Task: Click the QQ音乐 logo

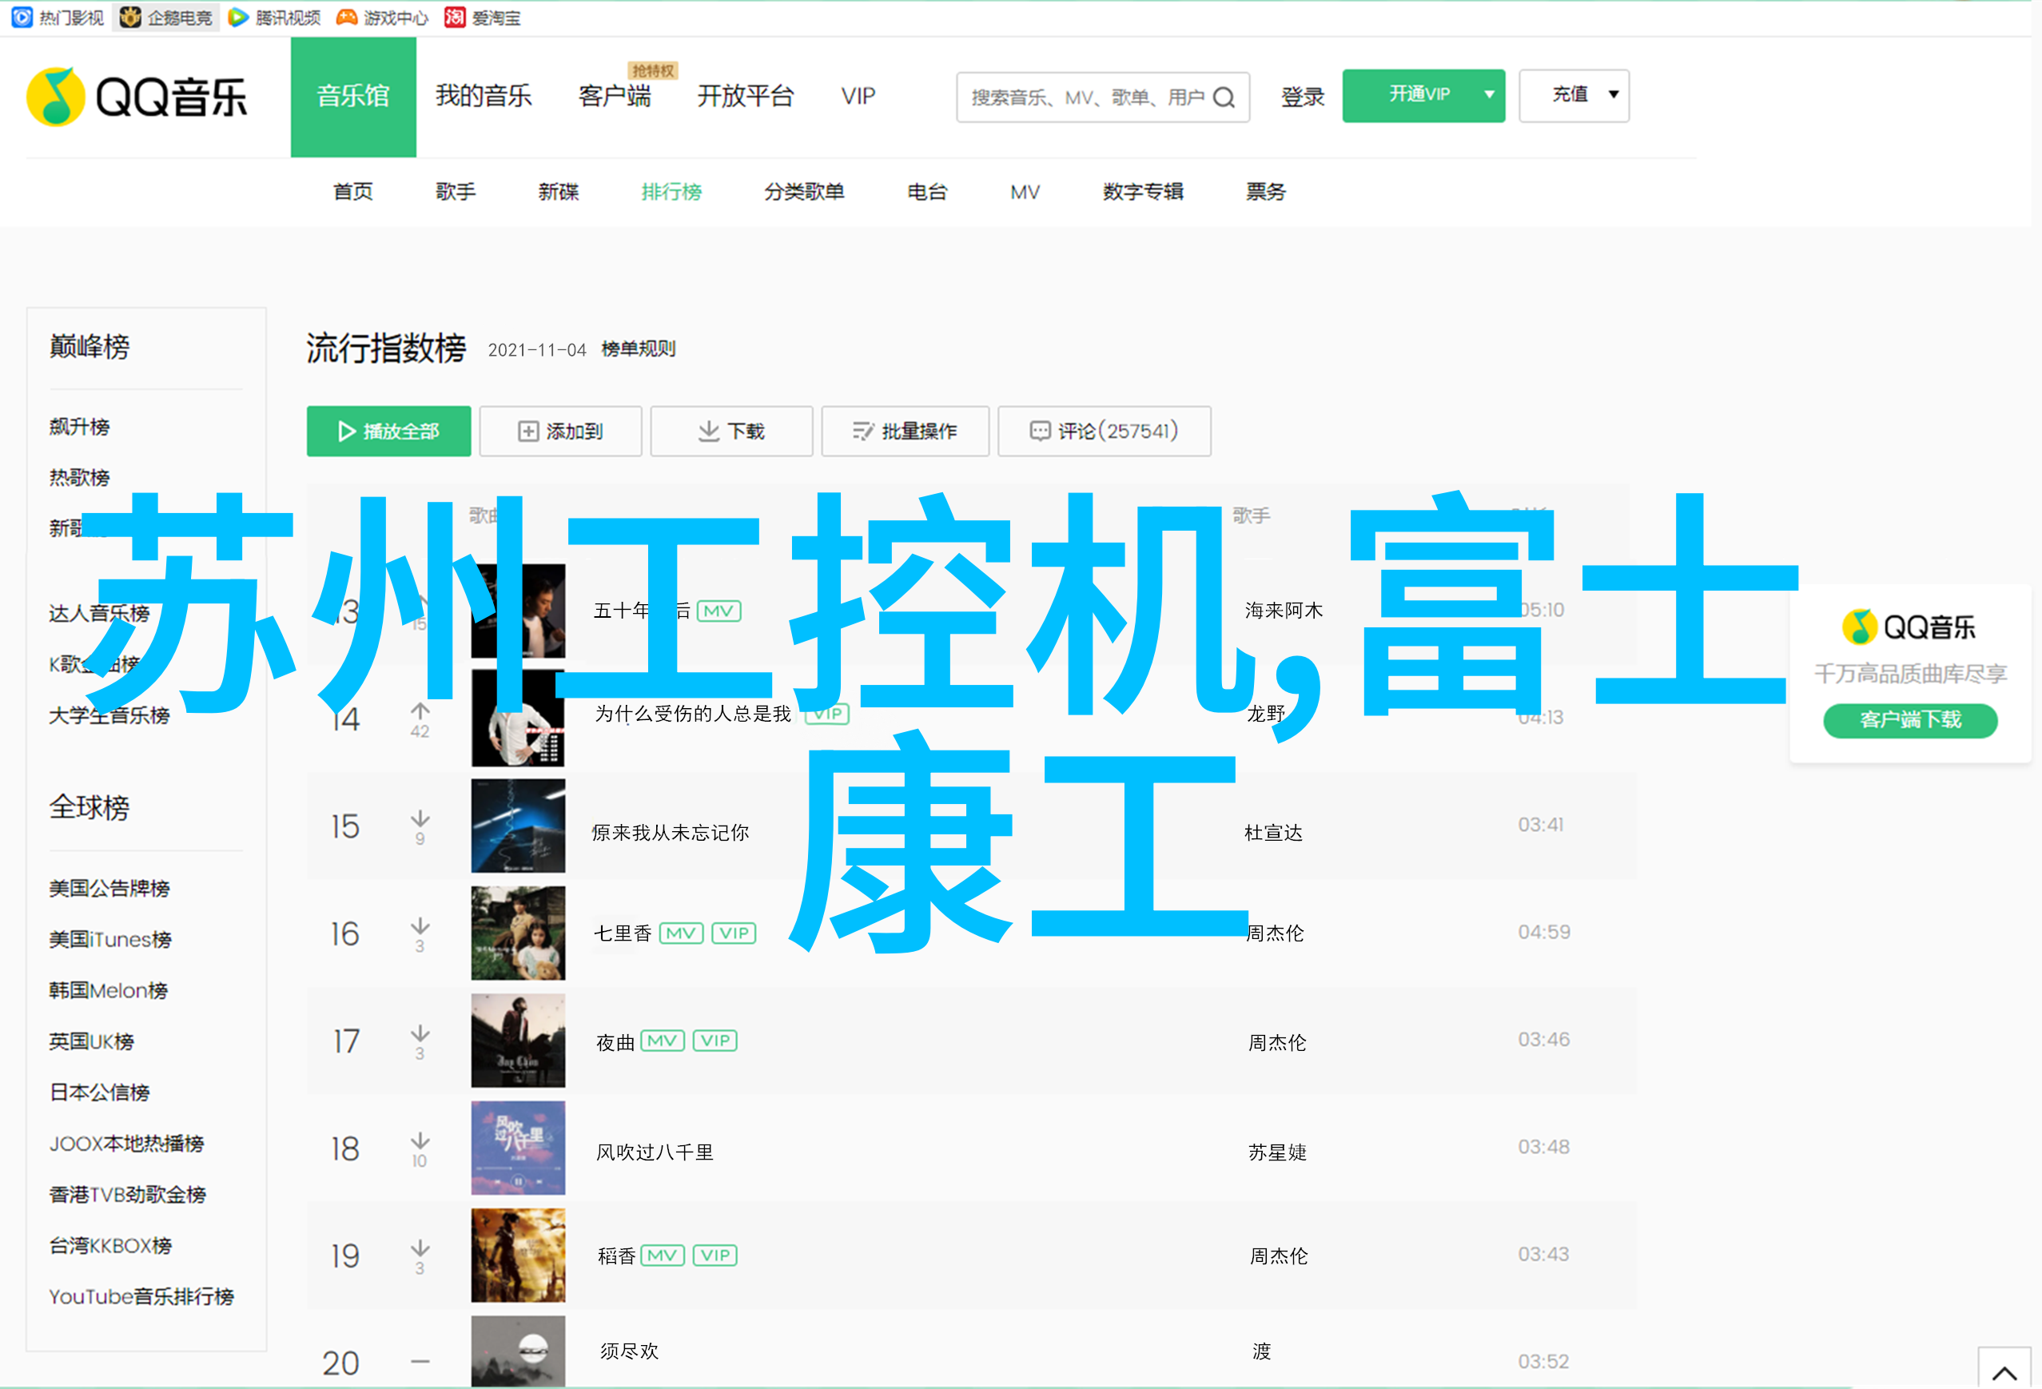Action: click(x=137, y=97)
